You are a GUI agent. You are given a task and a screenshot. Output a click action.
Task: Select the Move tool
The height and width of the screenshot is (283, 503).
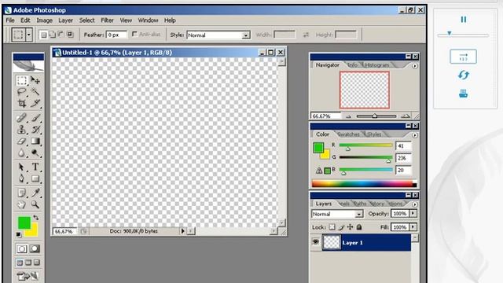(35, 80)
